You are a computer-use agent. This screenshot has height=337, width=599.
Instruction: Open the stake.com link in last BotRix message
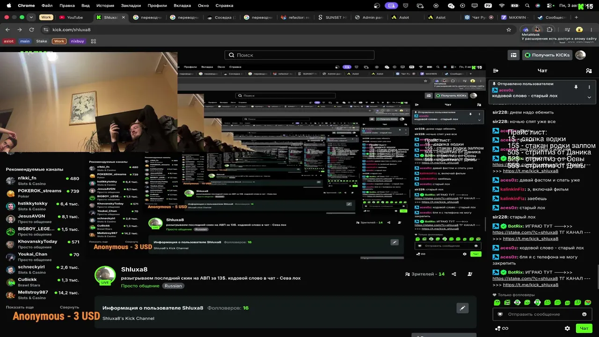(x=525, y=278)
